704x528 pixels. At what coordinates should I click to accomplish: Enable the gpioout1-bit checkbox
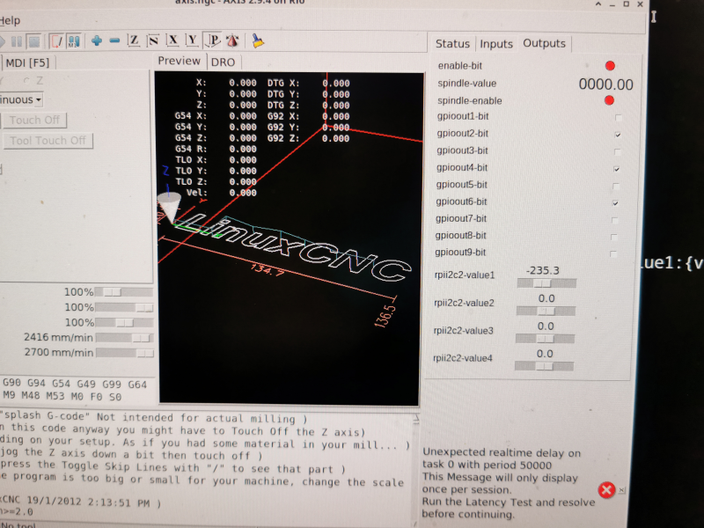coord(618,117)
